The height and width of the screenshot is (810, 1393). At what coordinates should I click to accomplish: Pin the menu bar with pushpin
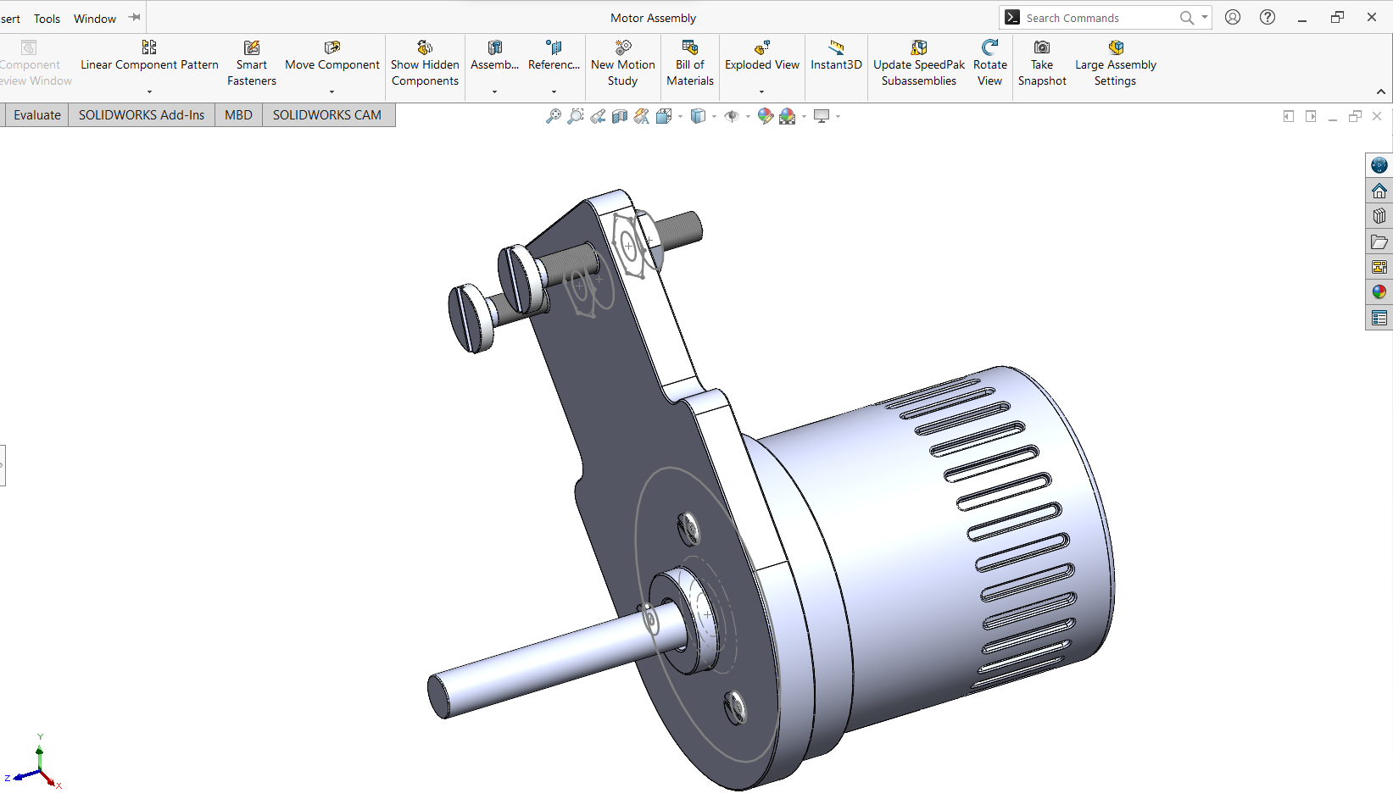(134, 18)
